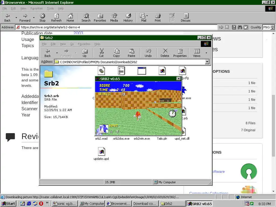Screen dimensions: 276x207
Task: Click the '8 Files' text in sidebar
Action: click(250, 123)
